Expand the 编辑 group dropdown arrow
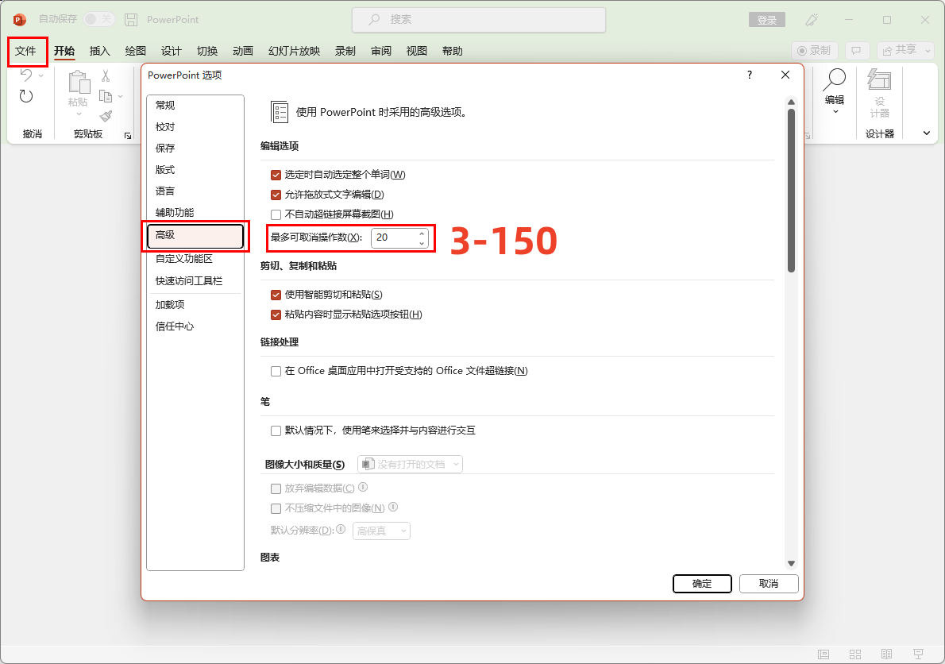The width and height of the screenshot is (945, 664). pos(835,112)
